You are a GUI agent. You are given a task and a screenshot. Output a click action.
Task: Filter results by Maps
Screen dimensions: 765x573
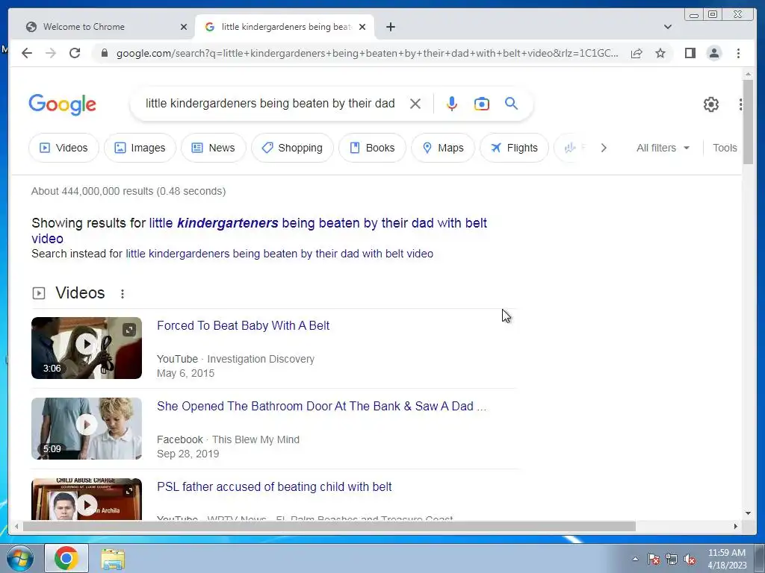click(x=442, y=148)
